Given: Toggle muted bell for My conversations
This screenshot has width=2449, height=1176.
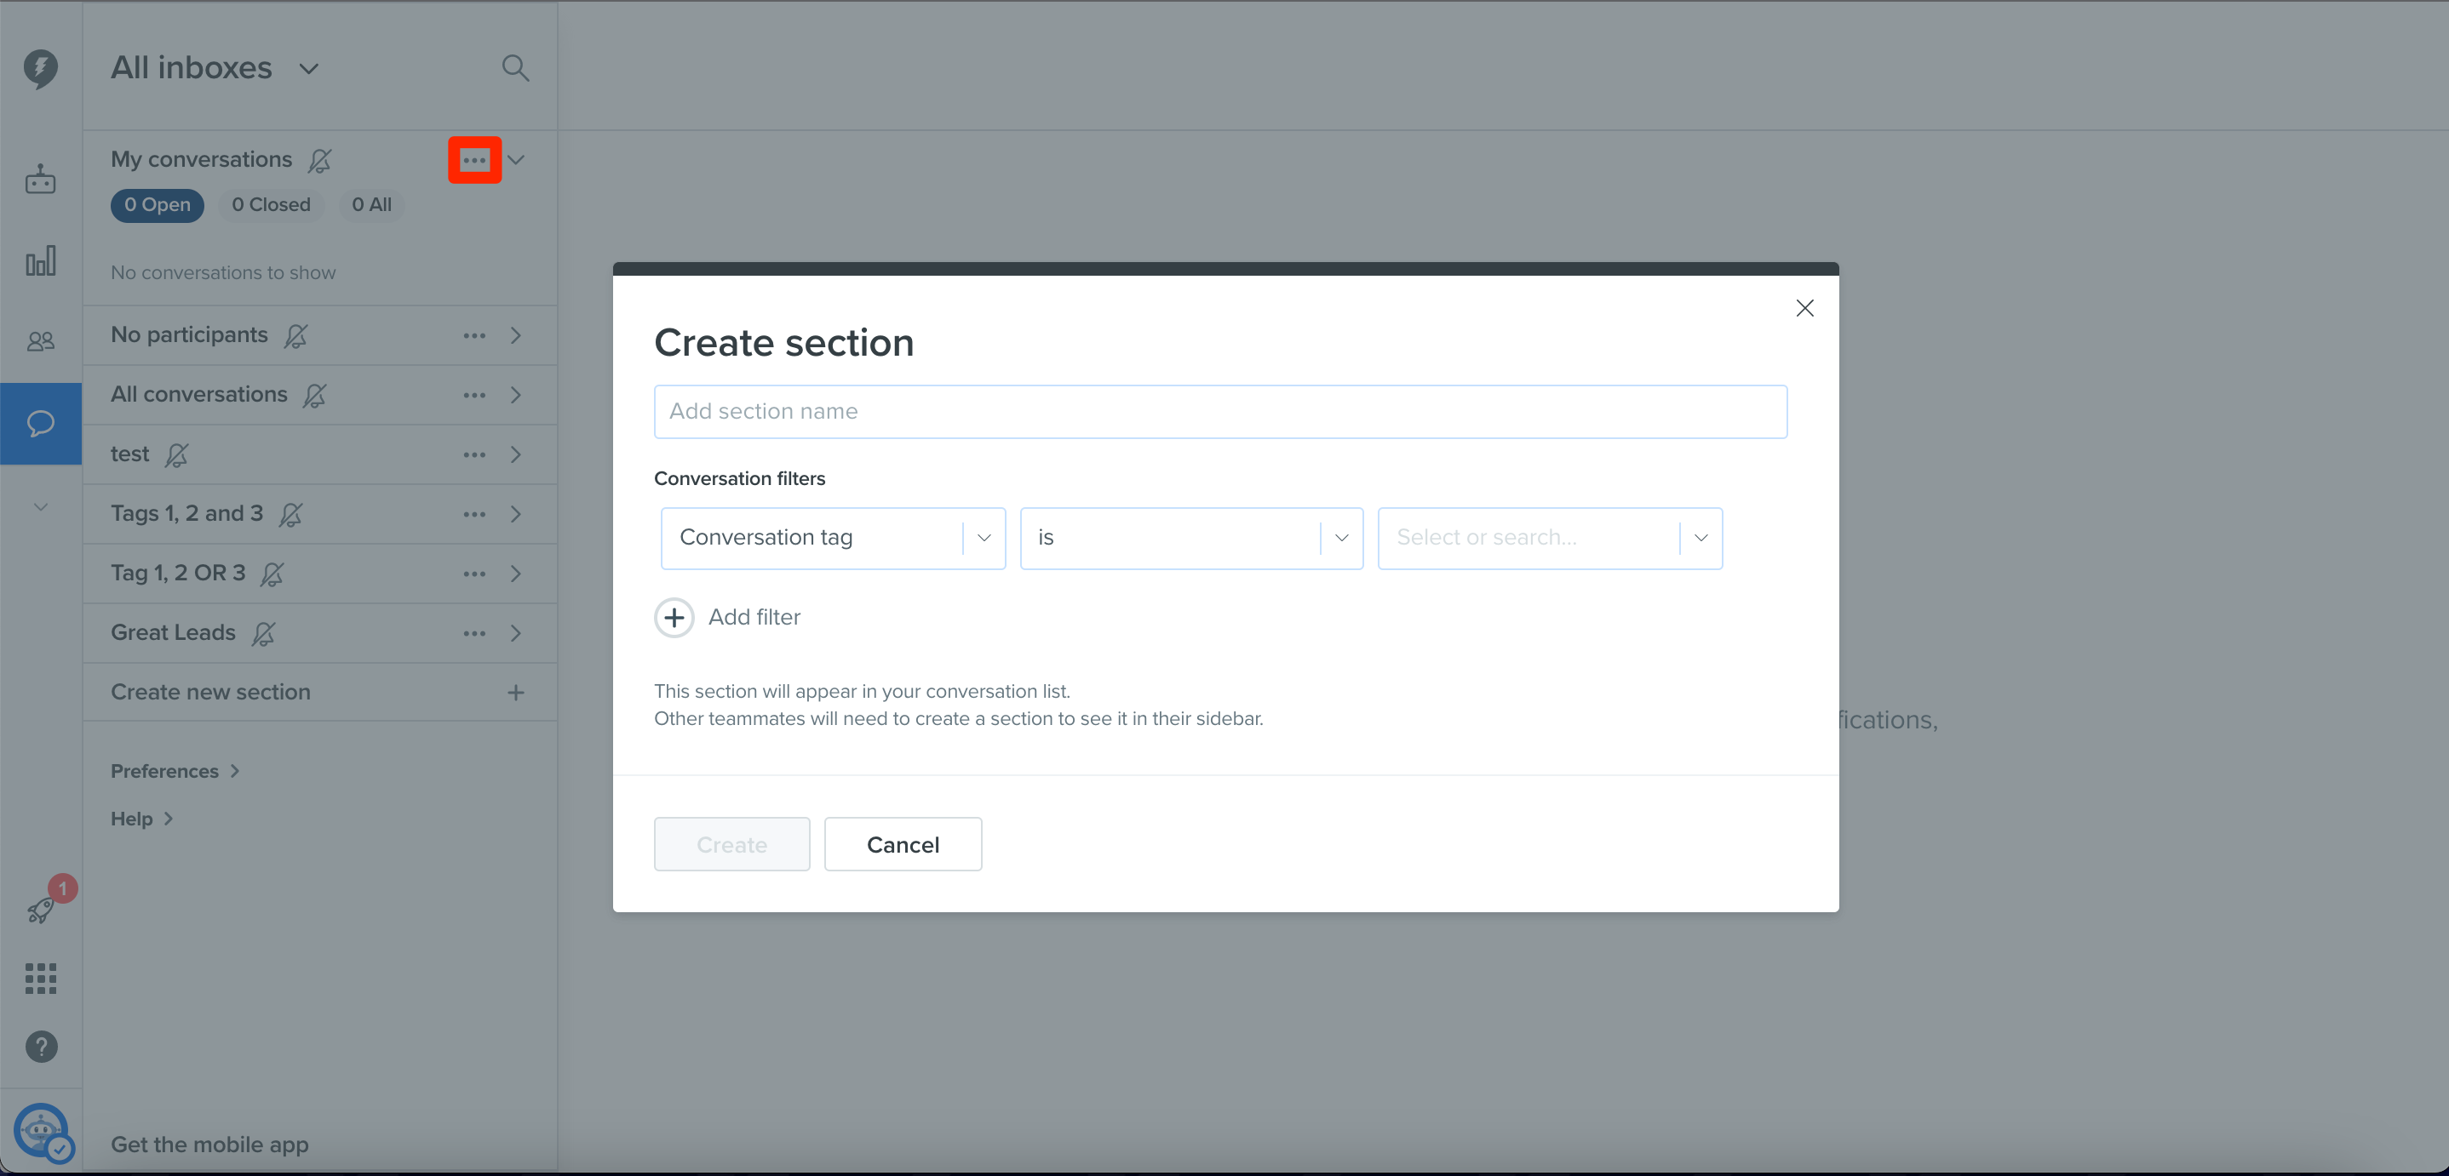Looking at the screenshot, I should [319, 161].
